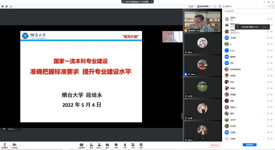Open the members panel three-dot menu
Viewport: 275px width, 150px height.
pyautogui.click(x=267, y=6)
